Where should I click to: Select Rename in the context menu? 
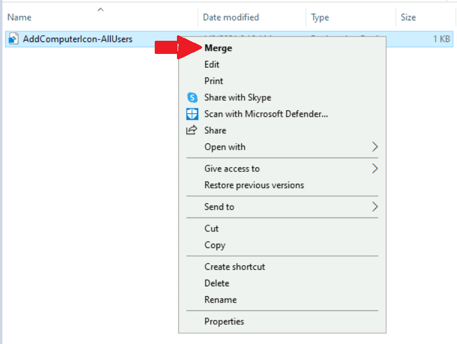220,300
